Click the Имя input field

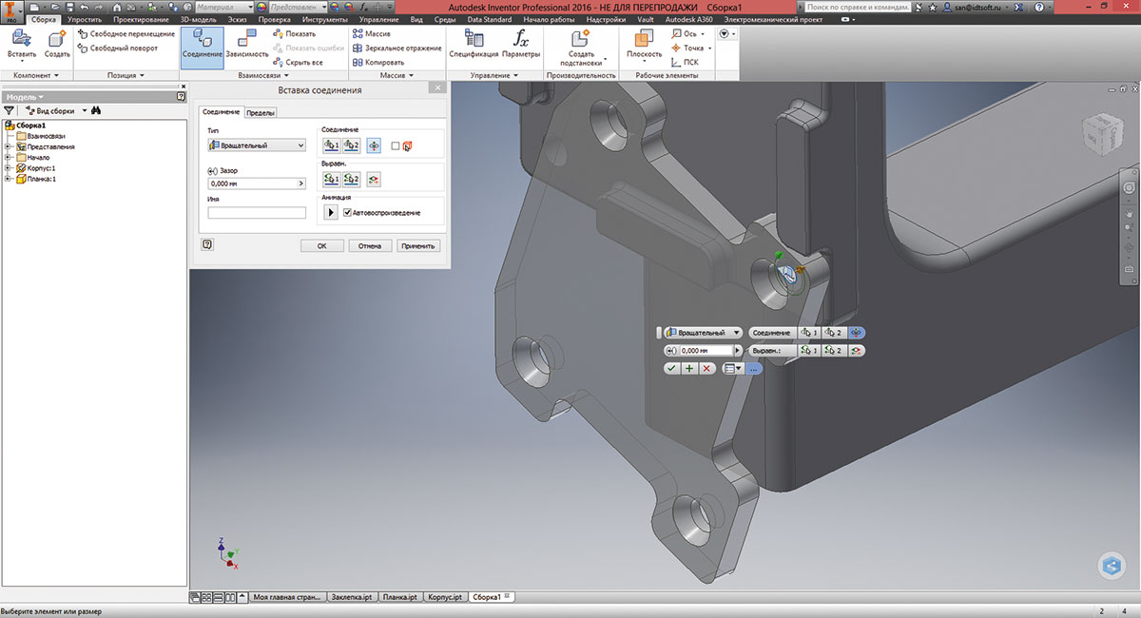click(257, 213)
